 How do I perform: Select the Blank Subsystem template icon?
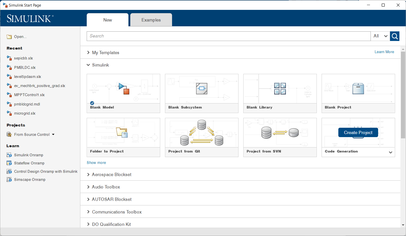click(x=202, y=89)
